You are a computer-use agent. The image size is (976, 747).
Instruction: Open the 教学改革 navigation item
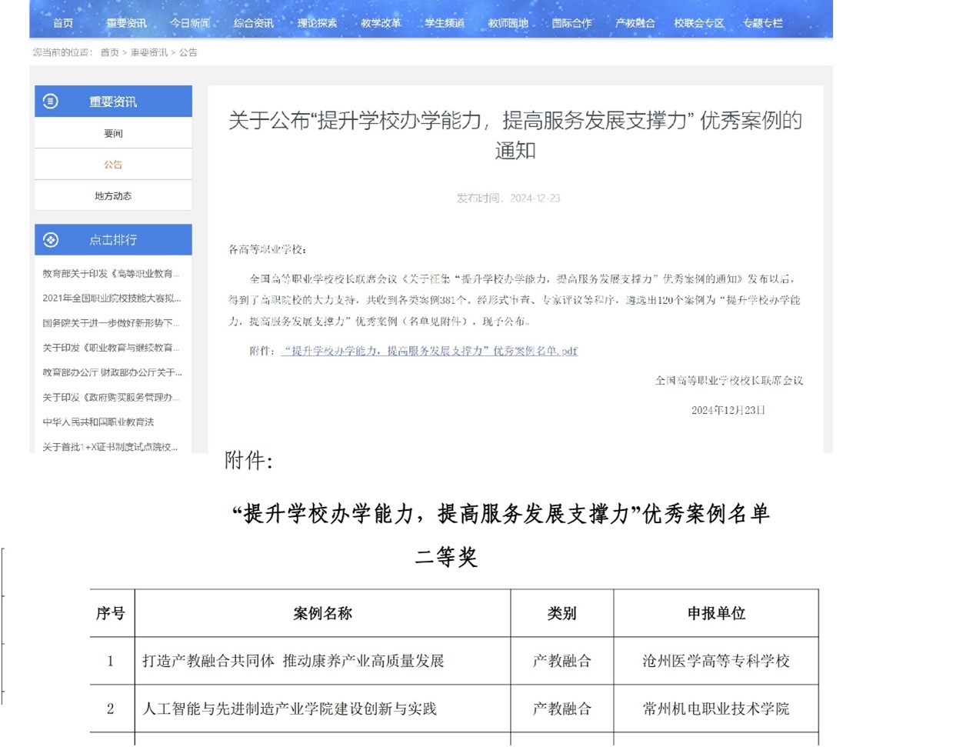click(x=381, y=23)
